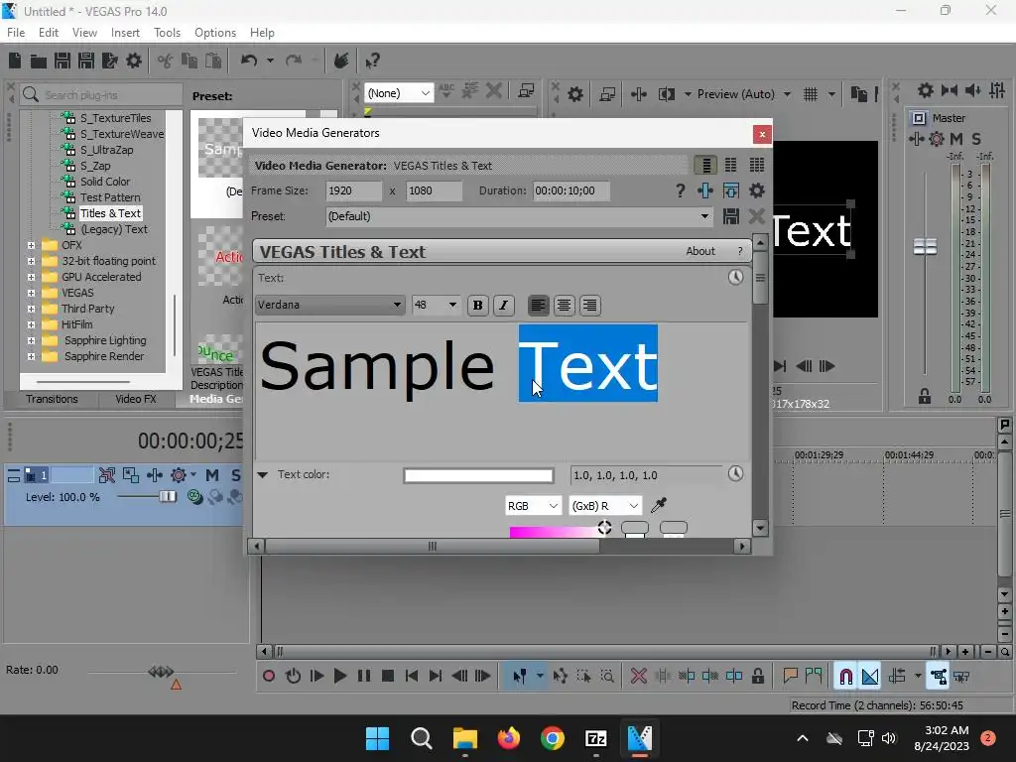Click the What's This help icon
Viewport: 1016px width, 762px height.
pos(372,61)
